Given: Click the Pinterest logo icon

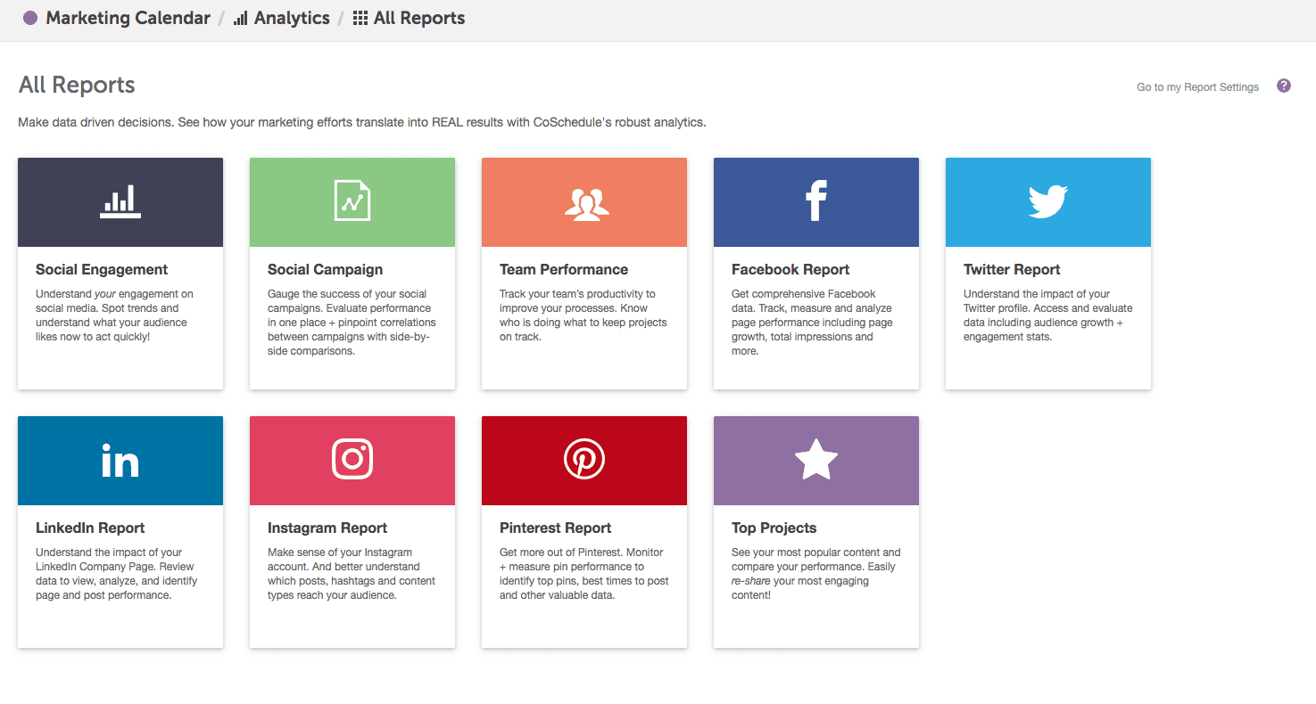Looking at the screenshot, I should click(x=584, y=460).
